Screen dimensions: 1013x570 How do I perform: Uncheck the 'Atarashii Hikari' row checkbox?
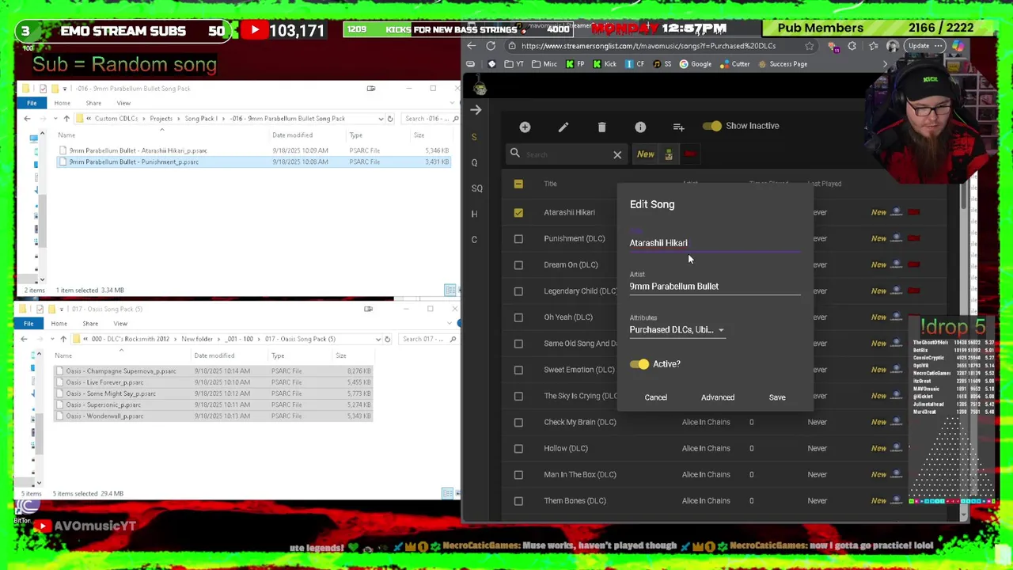(518, 212)
